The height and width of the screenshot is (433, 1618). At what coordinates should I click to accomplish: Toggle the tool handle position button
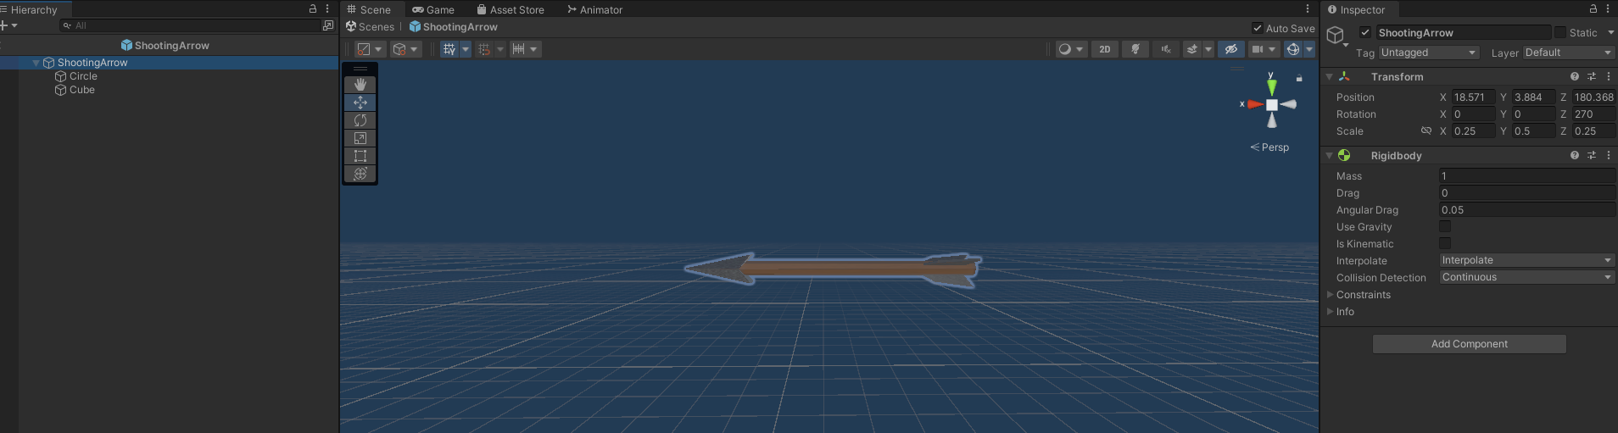(x=364, y=49)
